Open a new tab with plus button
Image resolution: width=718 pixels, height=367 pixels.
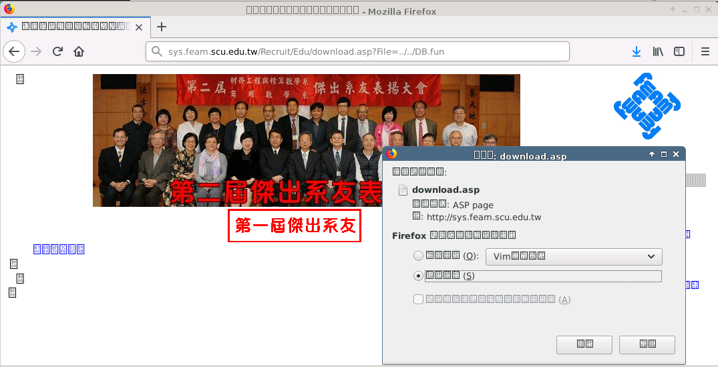(161, 27)
